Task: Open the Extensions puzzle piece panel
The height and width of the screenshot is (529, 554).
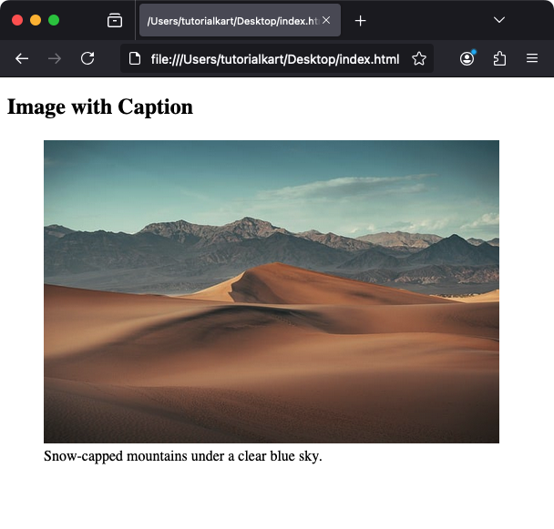Action: pyautogui.click(x=499, y=58)
